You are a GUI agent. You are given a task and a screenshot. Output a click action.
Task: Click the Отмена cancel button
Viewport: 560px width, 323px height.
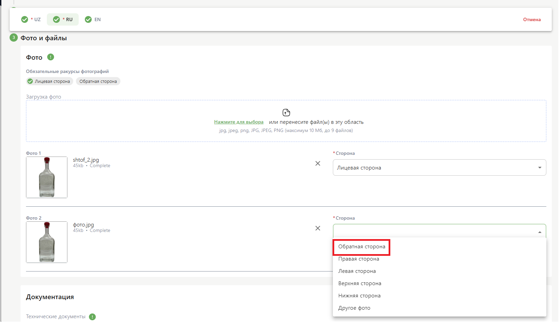pyautogui.click(x=532, y=20)
